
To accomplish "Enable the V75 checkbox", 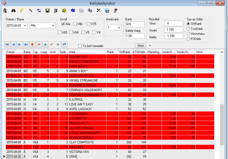I will pyautogui.click(x=88, y=24).
